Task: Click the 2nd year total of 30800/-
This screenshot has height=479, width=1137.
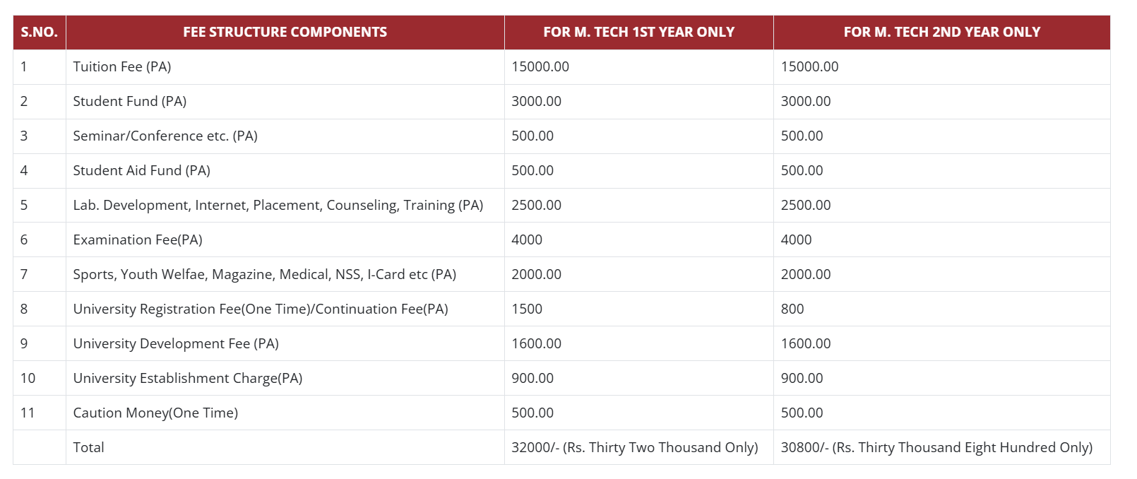Action: (x=936, y=447)
